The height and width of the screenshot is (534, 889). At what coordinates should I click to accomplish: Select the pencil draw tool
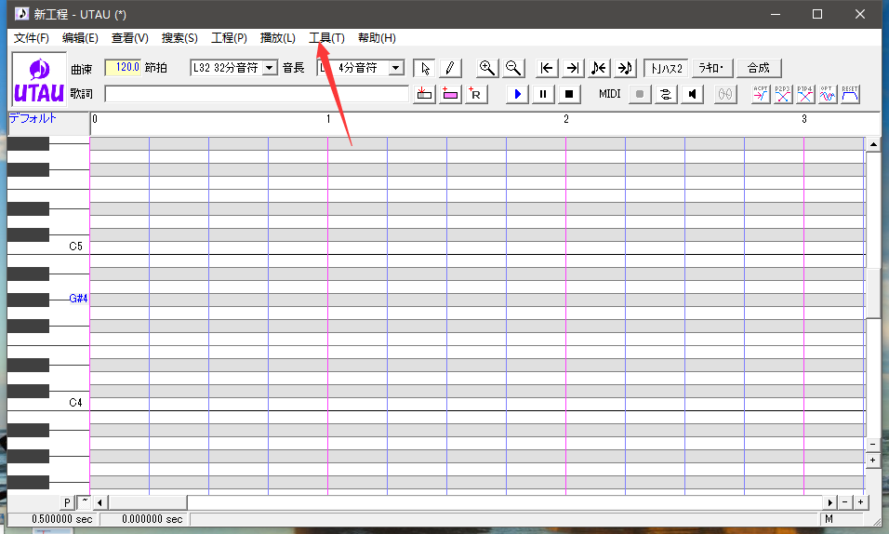(450, 68)
